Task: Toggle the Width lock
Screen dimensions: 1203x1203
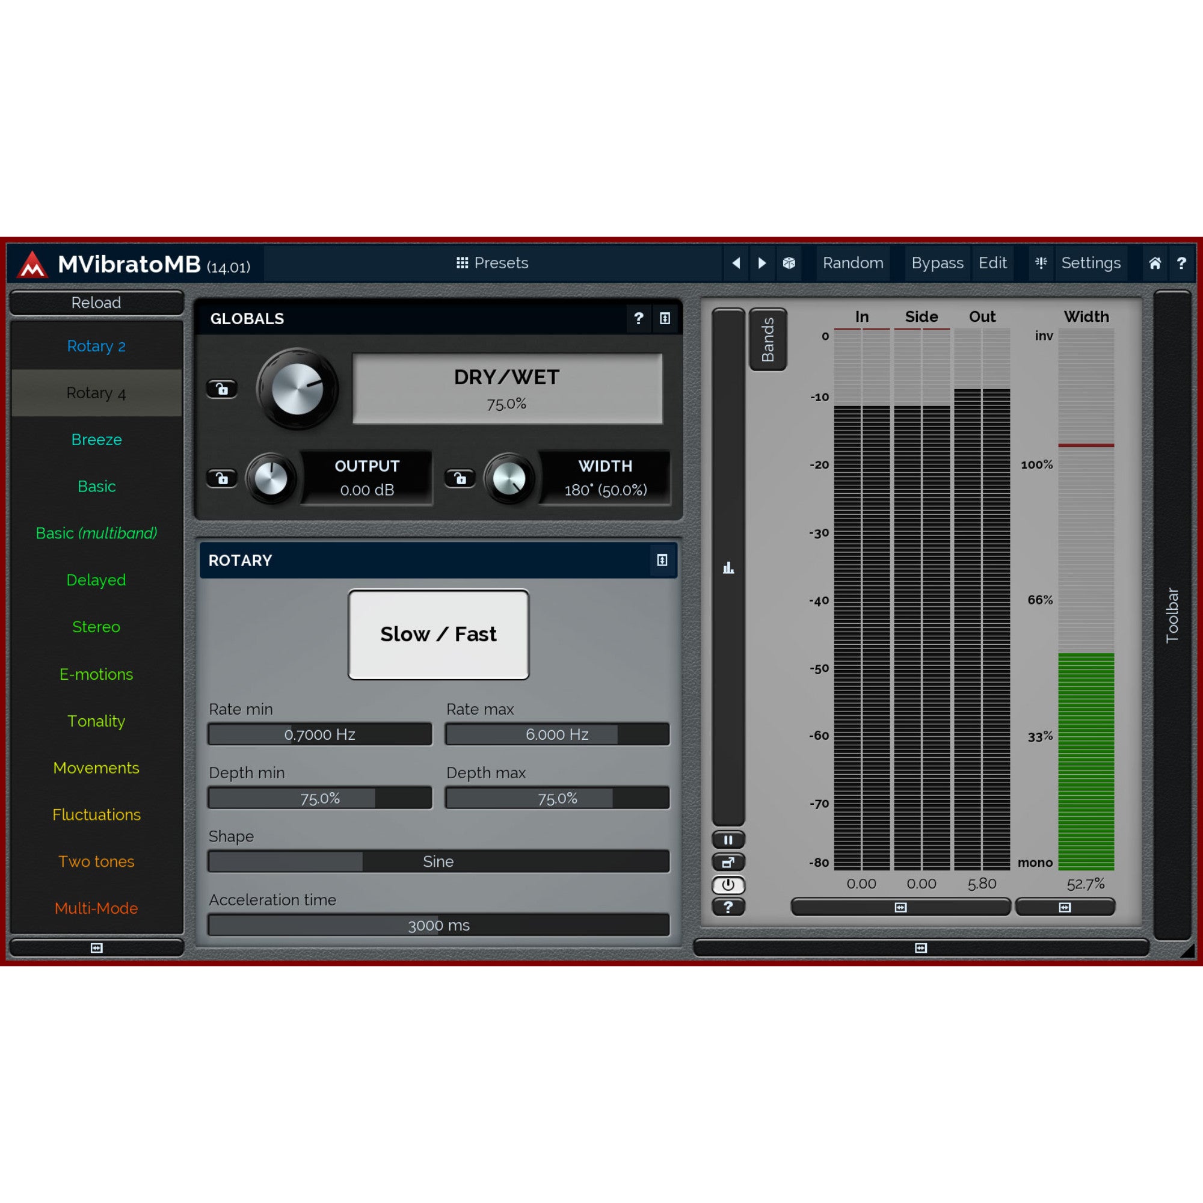Action: coord(460,478)
